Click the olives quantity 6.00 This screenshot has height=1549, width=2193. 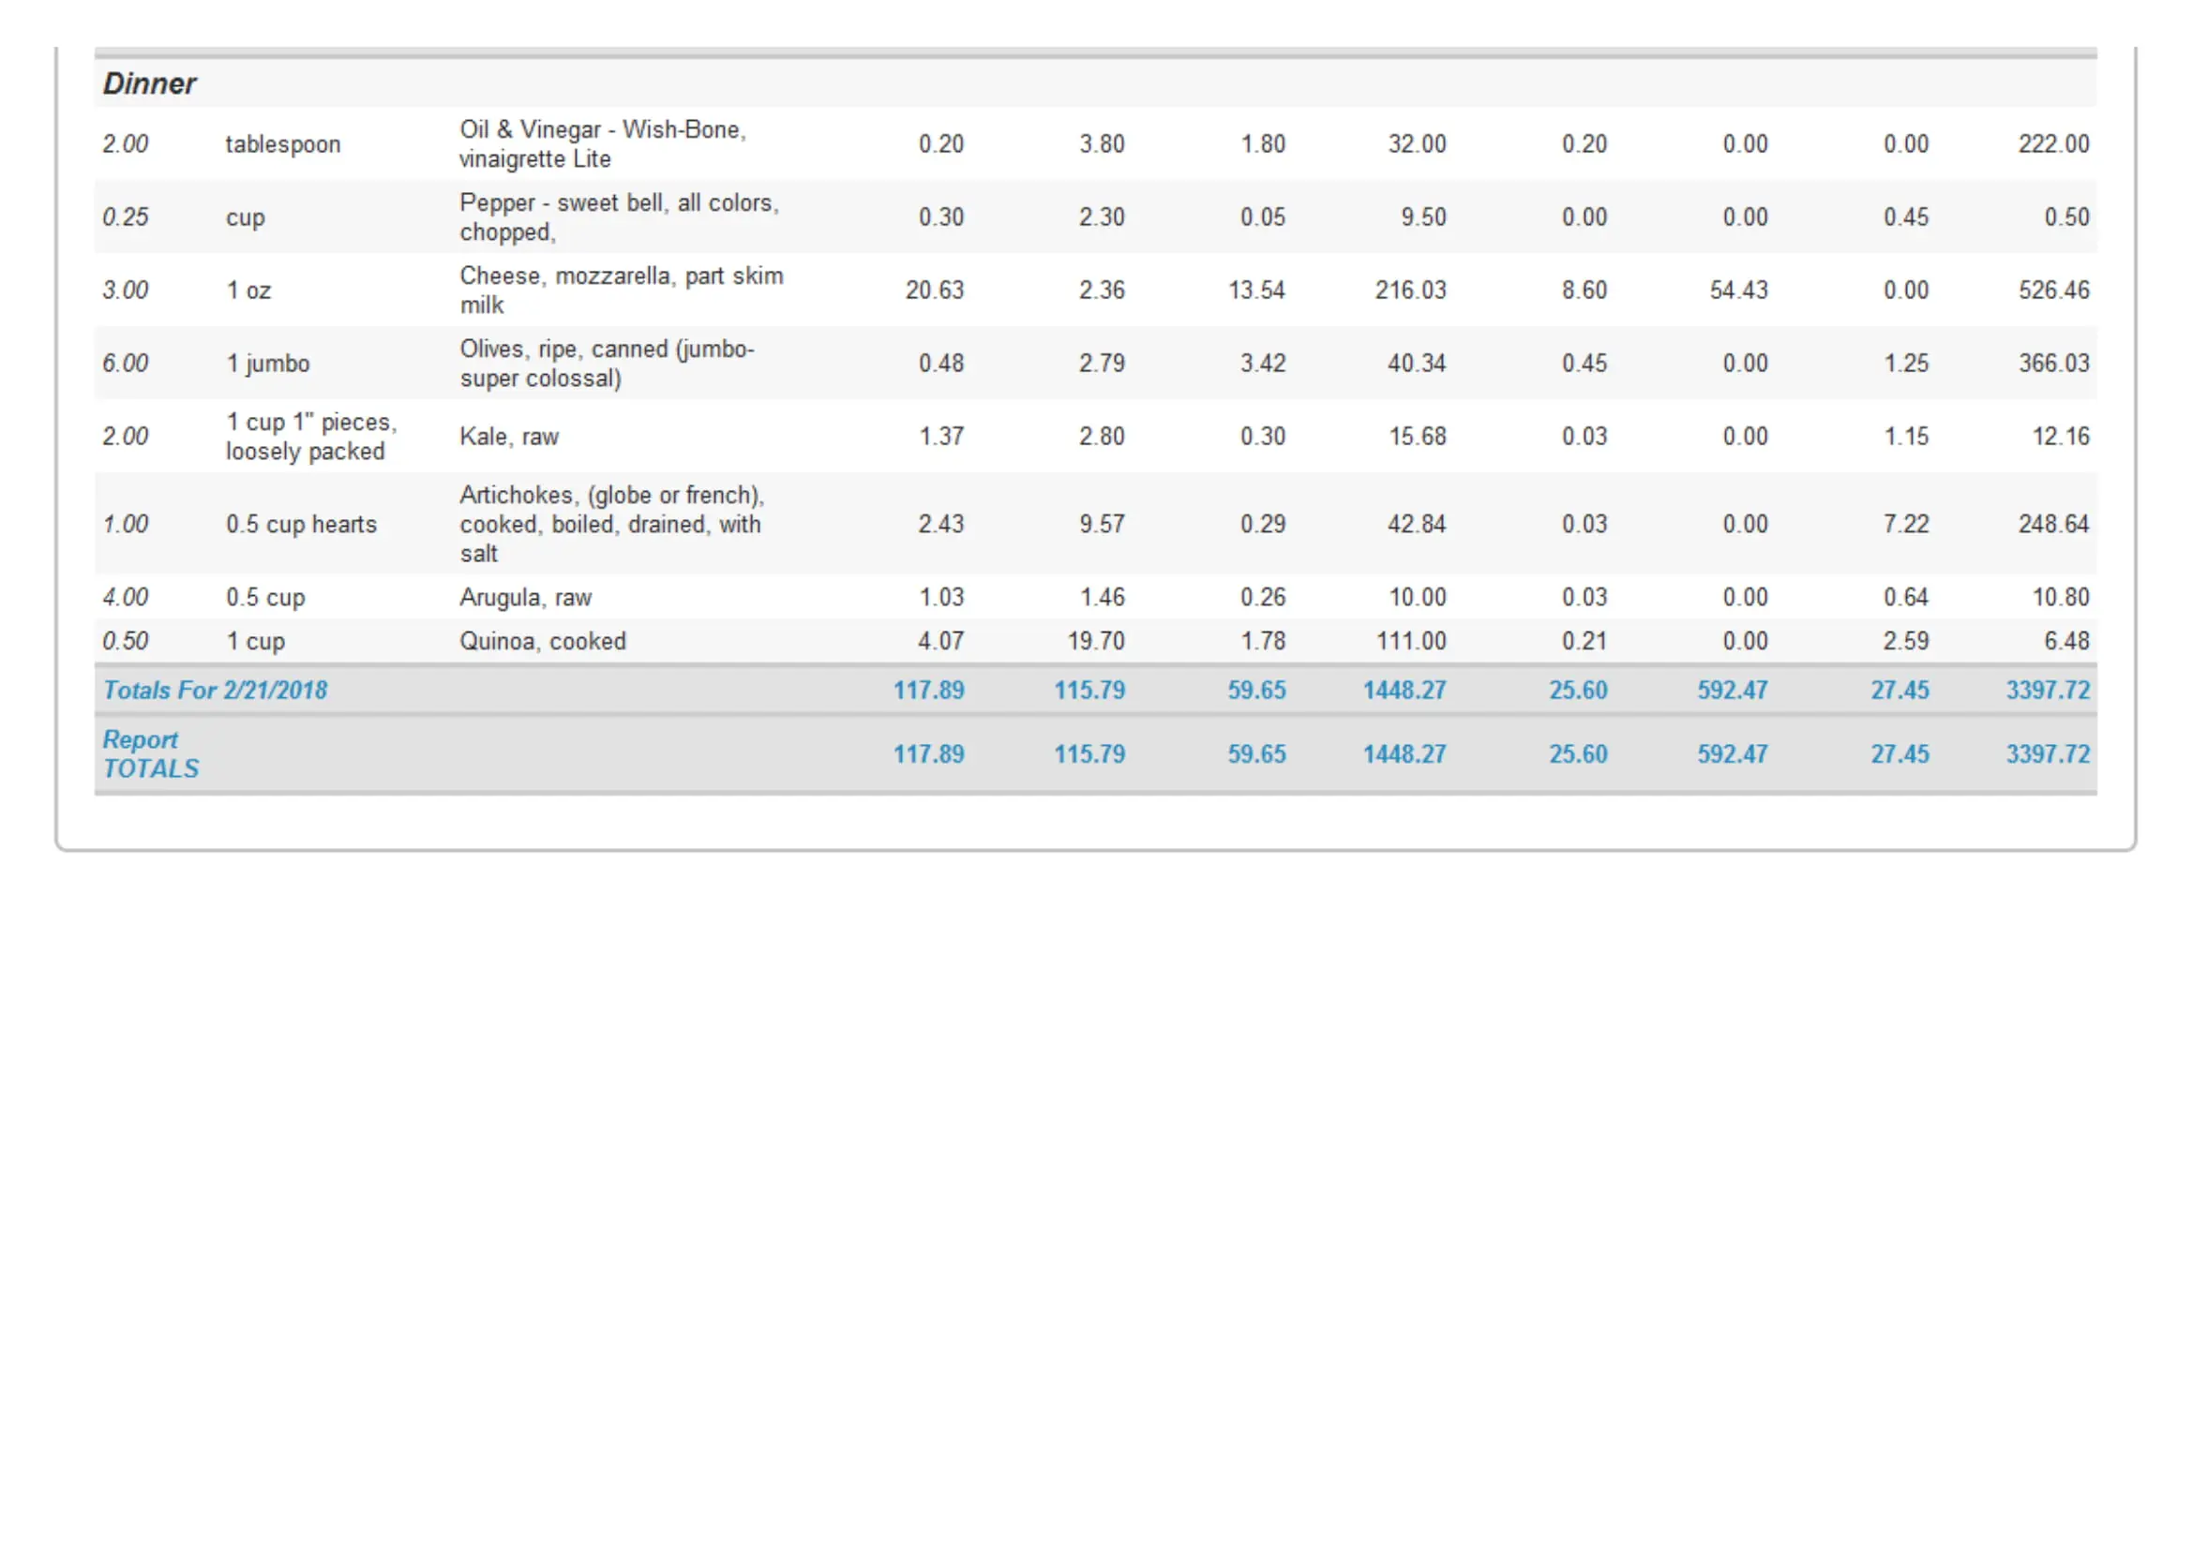125,364
